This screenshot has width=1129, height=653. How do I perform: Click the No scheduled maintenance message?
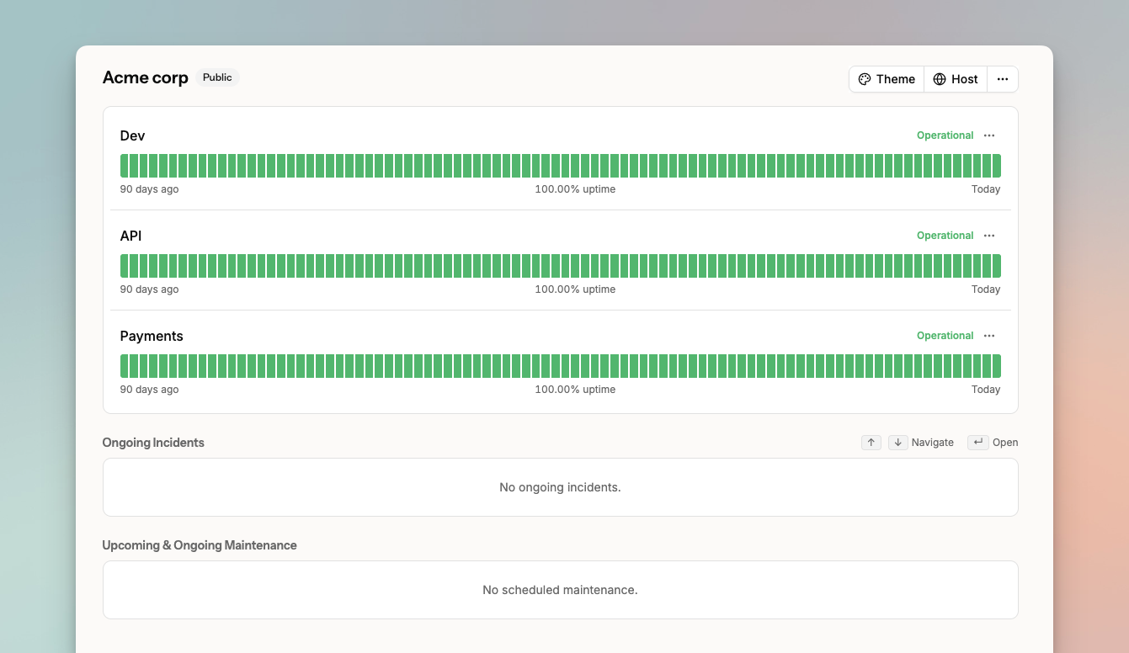[x=560, y=590]
